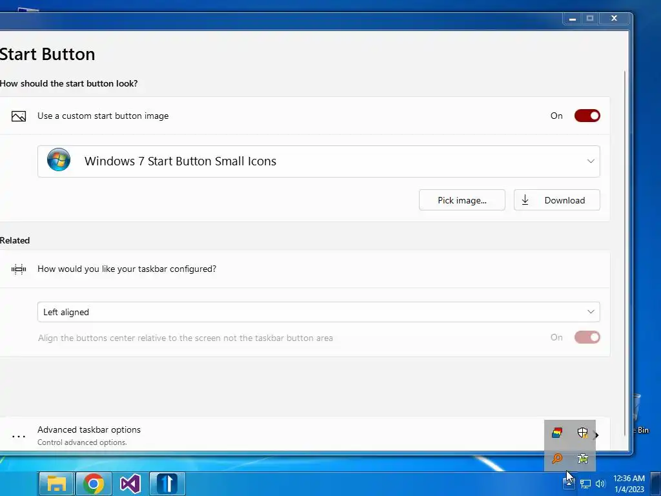This screenshot has height=496, width=661.
Task: Maximize the settings window
Action: (590, 19)
